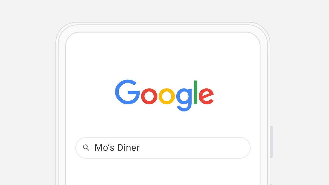Click the green l in Google logo
This screenshot has width=329, height=185.
(196, 92)
